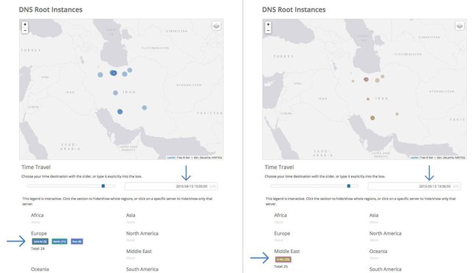Zoom in on the left map
Viewport: 472px width, 273px height.
(x=25, y=24)
